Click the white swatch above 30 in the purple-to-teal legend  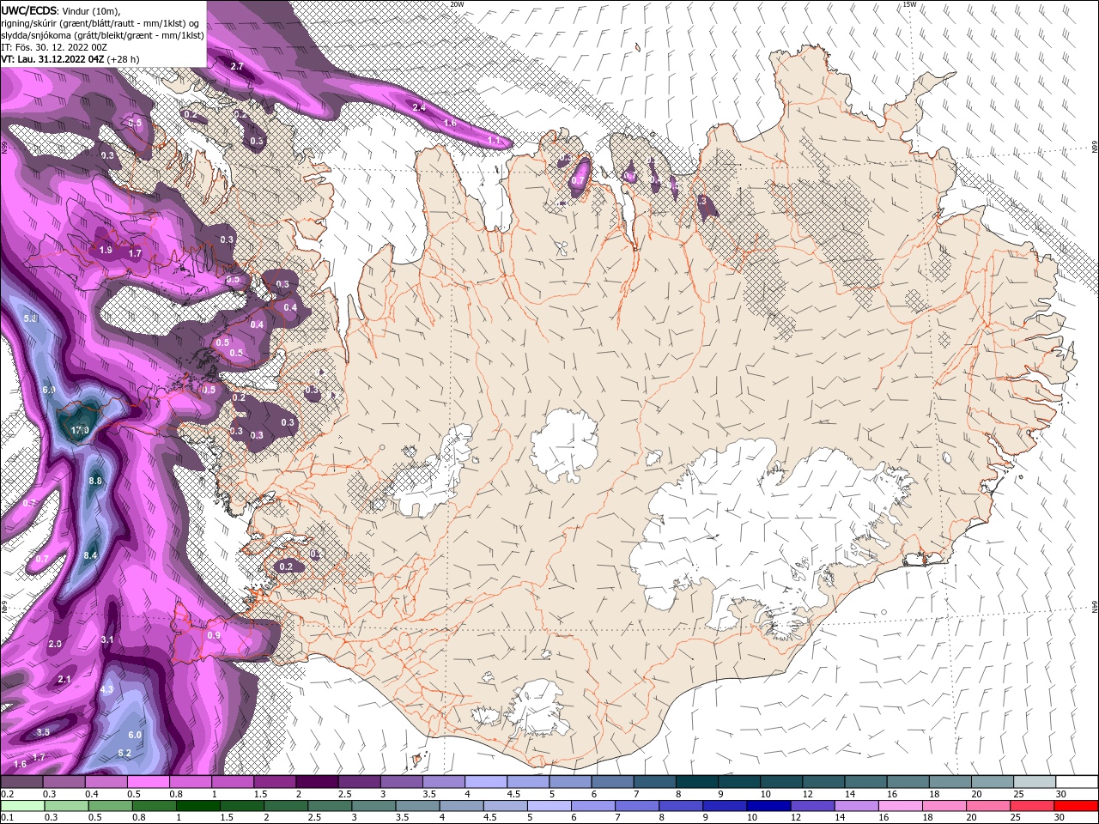1077,782
